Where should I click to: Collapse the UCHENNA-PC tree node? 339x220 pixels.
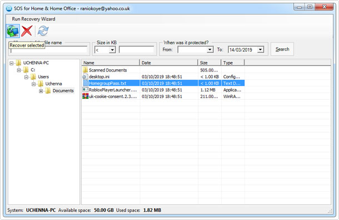coord(12,63)
